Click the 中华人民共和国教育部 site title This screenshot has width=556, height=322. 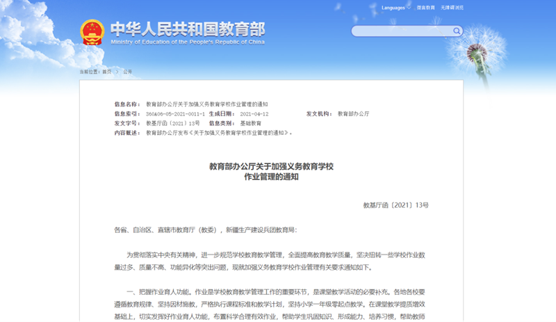[x=188, y=29]
